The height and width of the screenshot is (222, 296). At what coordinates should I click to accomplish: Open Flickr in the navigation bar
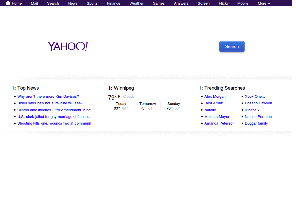tap(223, 3)
